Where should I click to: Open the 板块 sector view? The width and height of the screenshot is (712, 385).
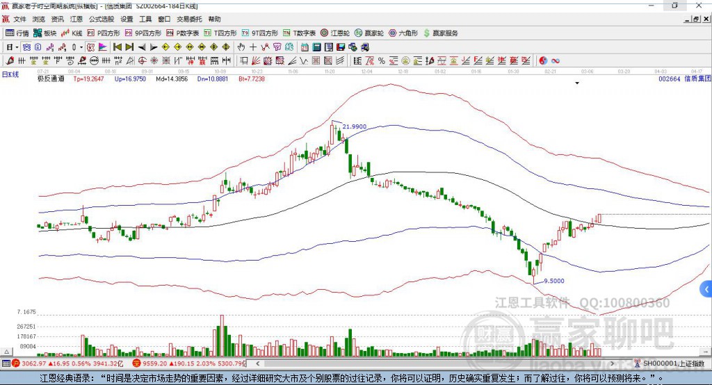(x=44, y=33)
